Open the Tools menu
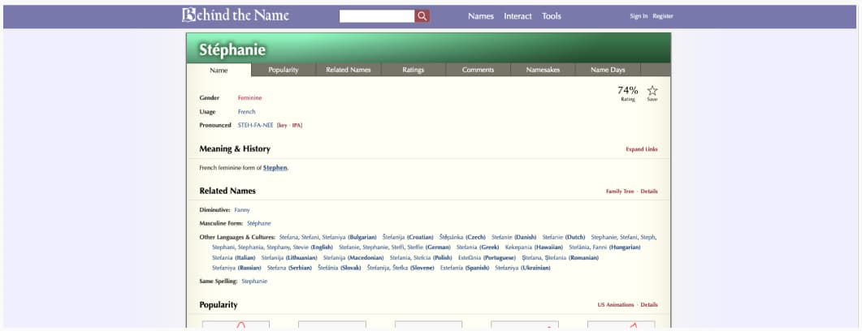 point(552,16)
